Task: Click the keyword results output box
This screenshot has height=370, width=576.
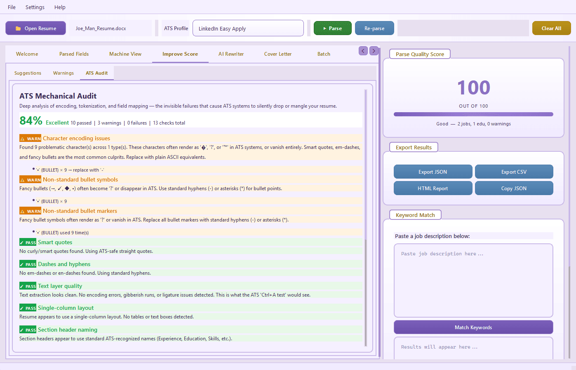Action: pyautogui.click(x=473, y=348)
